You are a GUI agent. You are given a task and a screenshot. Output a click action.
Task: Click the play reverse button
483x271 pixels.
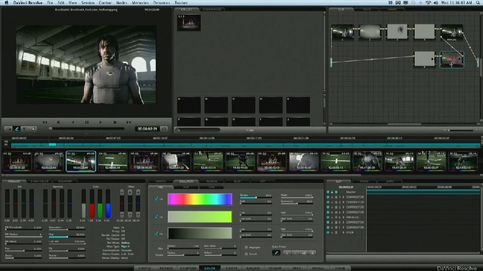point(73,122)
